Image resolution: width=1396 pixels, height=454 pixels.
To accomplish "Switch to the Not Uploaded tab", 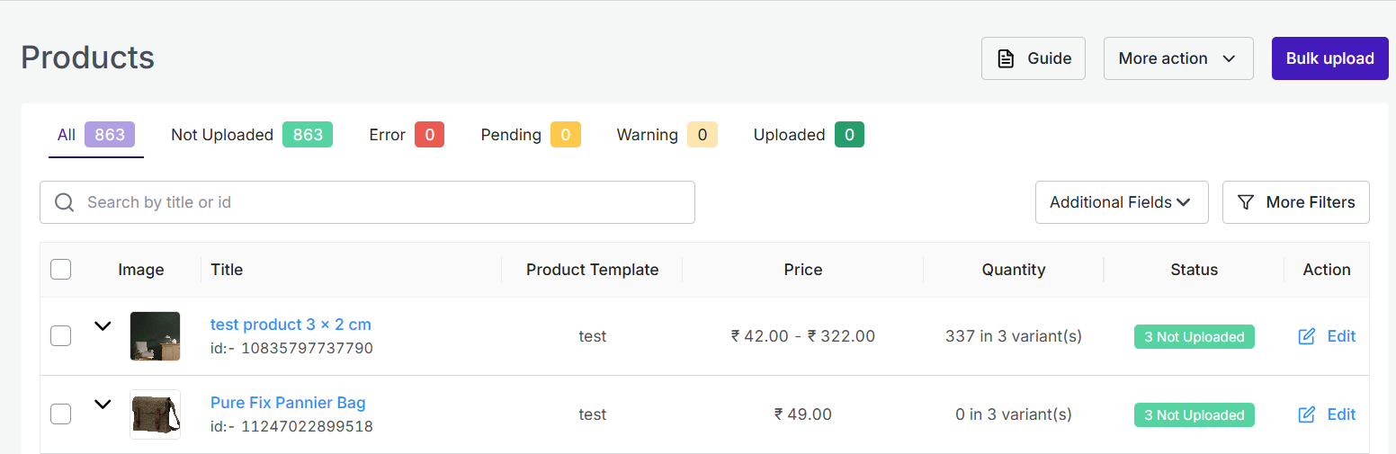I will point(251,135).
